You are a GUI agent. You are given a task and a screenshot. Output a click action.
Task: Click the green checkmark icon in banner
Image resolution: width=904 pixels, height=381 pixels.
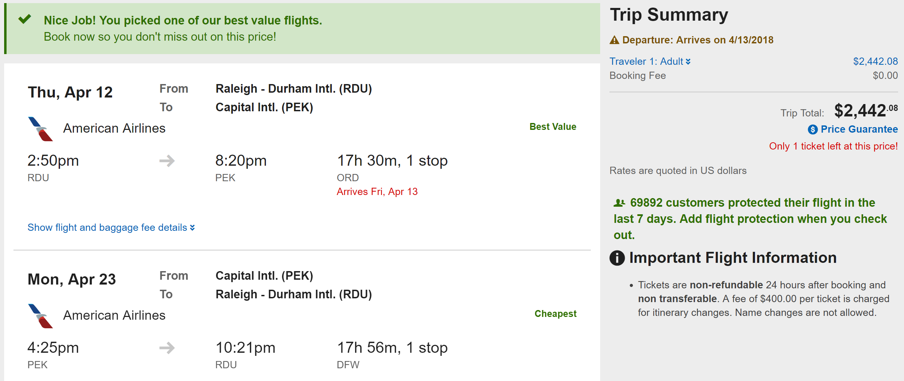[x=25, y=19]
